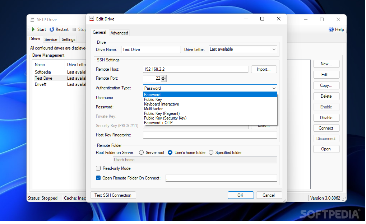
Task: Choose Multi-factor authentication option
Action: (210, 109)
